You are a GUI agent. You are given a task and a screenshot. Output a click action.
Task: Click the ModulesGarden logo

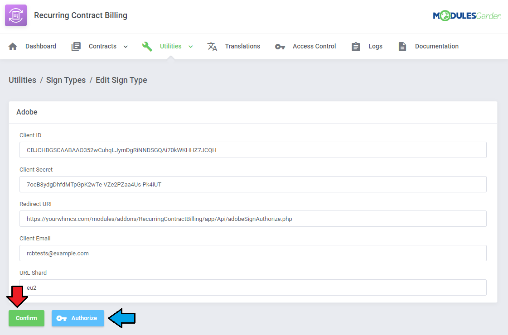tap(467, 15)
